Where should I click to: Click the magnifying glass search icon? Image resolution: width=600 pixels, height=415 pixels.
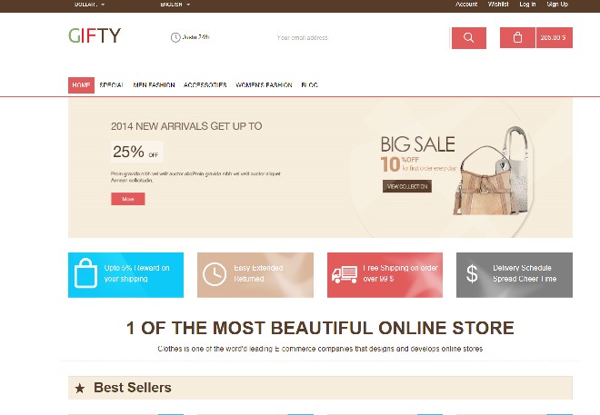pyautogui.click(x=469, y=38)
